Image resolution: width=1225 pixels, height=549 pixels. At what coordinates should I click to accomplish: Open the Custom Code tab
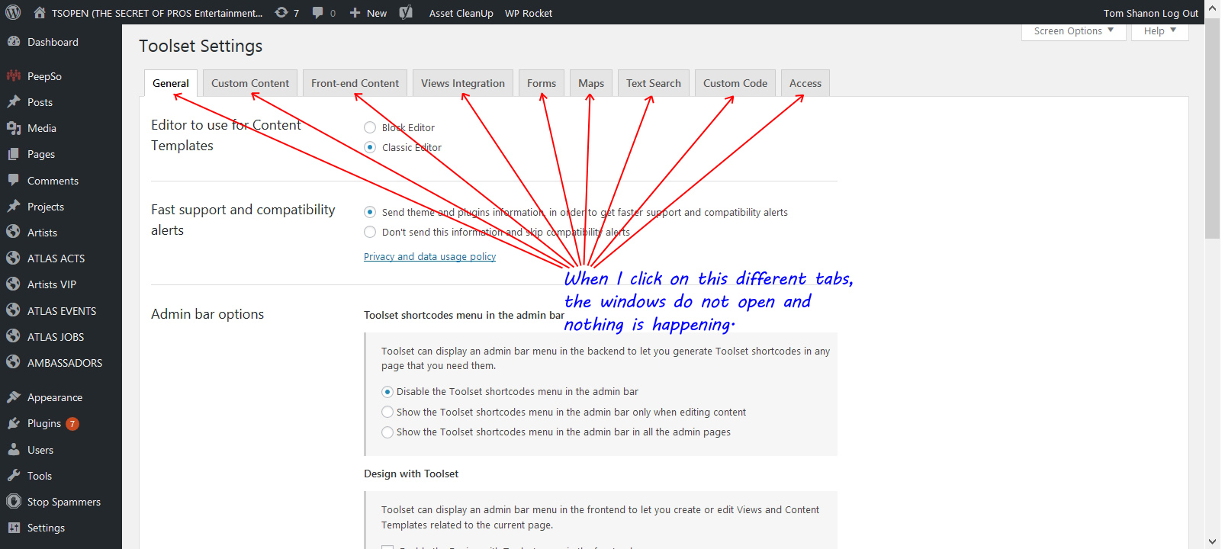[735, 83]
